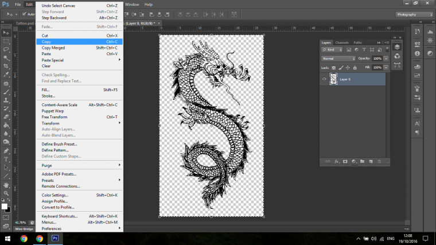
Task: Open the Opacity slider dropdown
Action: click(x=386, y=59)
